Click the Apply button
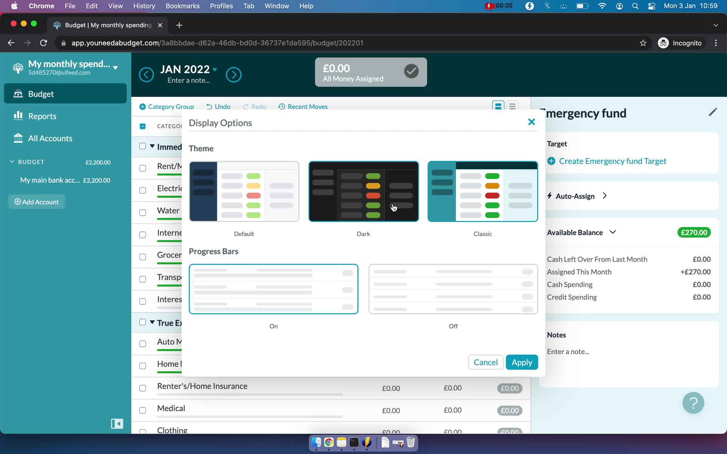 point(521,362)
